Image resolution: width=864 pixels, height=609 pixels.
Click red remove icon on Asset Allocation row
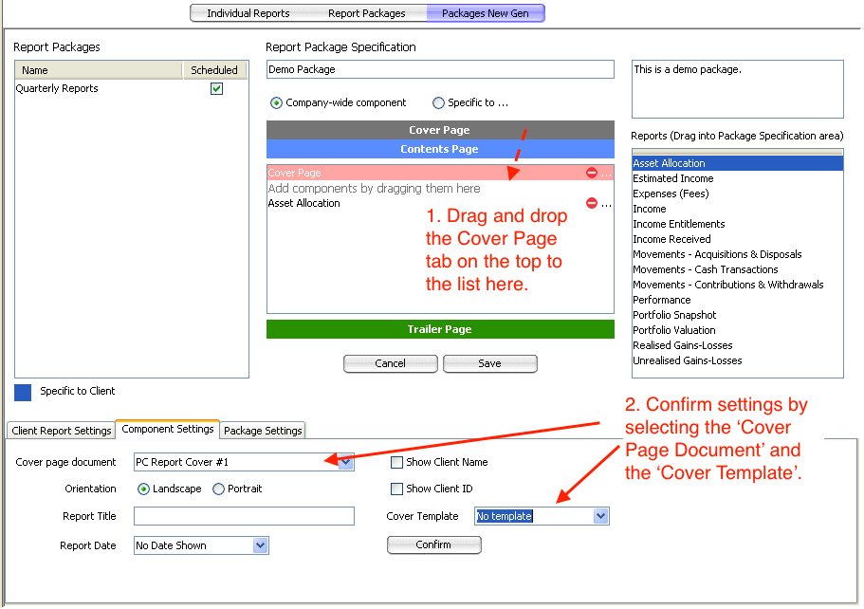(x=592, y=203)
